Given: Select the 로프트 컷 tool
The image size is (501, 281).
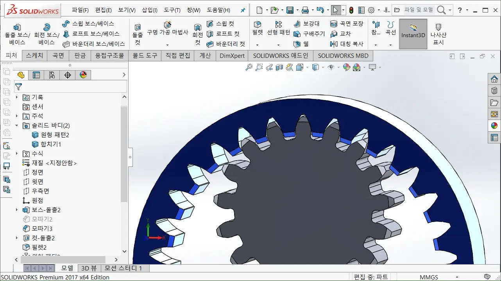Looking at the screenshot, I should click(x=223, y=34).
